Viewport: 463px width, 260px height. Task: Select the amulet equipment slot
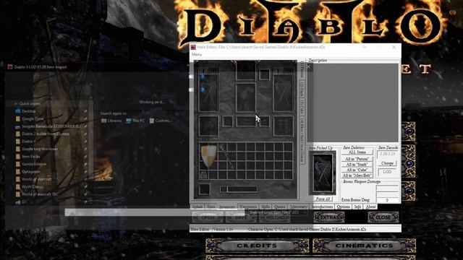264,74
